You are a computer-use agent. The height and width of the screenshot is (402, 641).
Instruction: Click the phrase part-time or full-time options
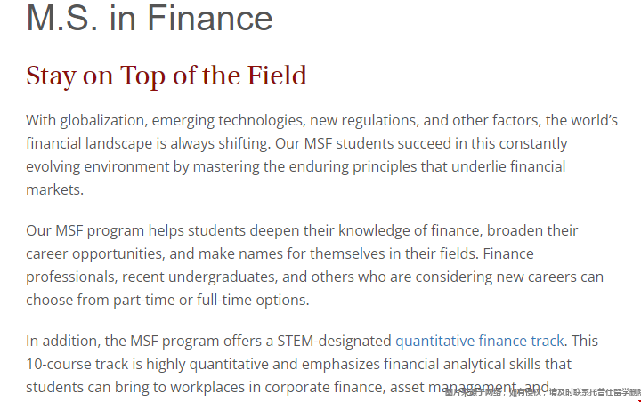(x=211, y=301)
